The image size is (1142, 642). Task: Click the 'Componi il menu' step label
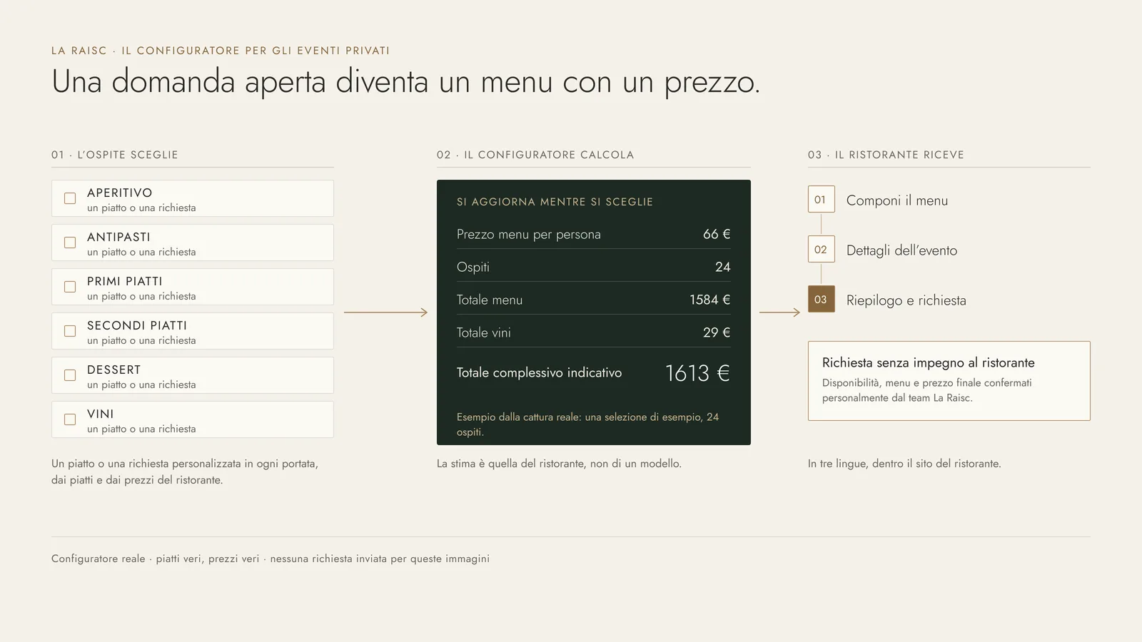897,200
